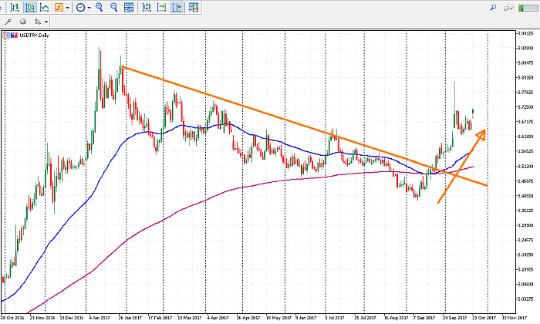Open search with the magnifier icon
Image resolution: width=540 pixels, height=324 pixels.
[x=493, y=7]
